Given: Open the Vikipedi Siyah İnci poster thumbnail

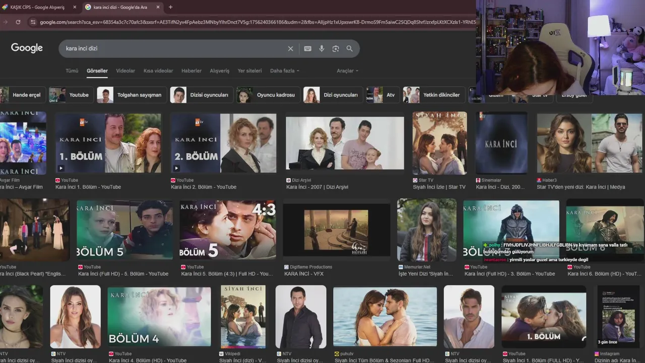Looking at the screenshot, I should (243, 317).
